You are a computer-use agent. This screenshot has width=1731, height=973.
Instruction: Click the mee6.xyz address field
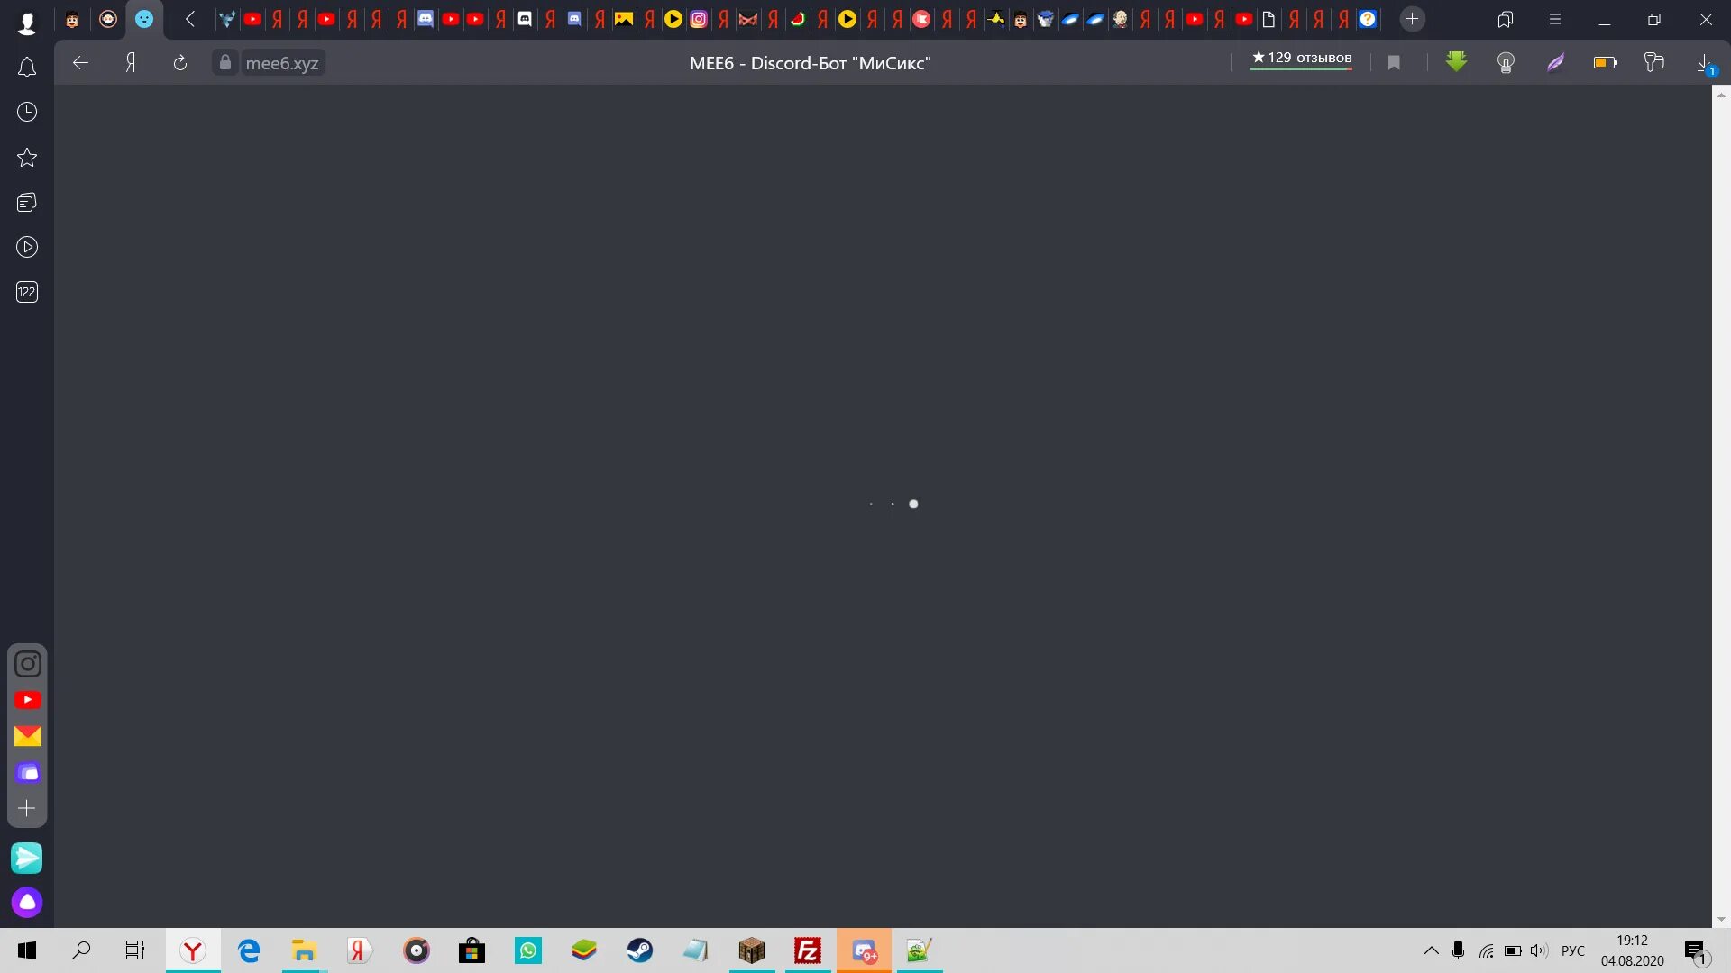tap(282, 63)
